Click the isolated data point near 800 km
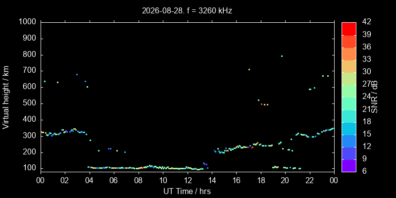This screenshot has height=198, width=396. pos(282,56)
